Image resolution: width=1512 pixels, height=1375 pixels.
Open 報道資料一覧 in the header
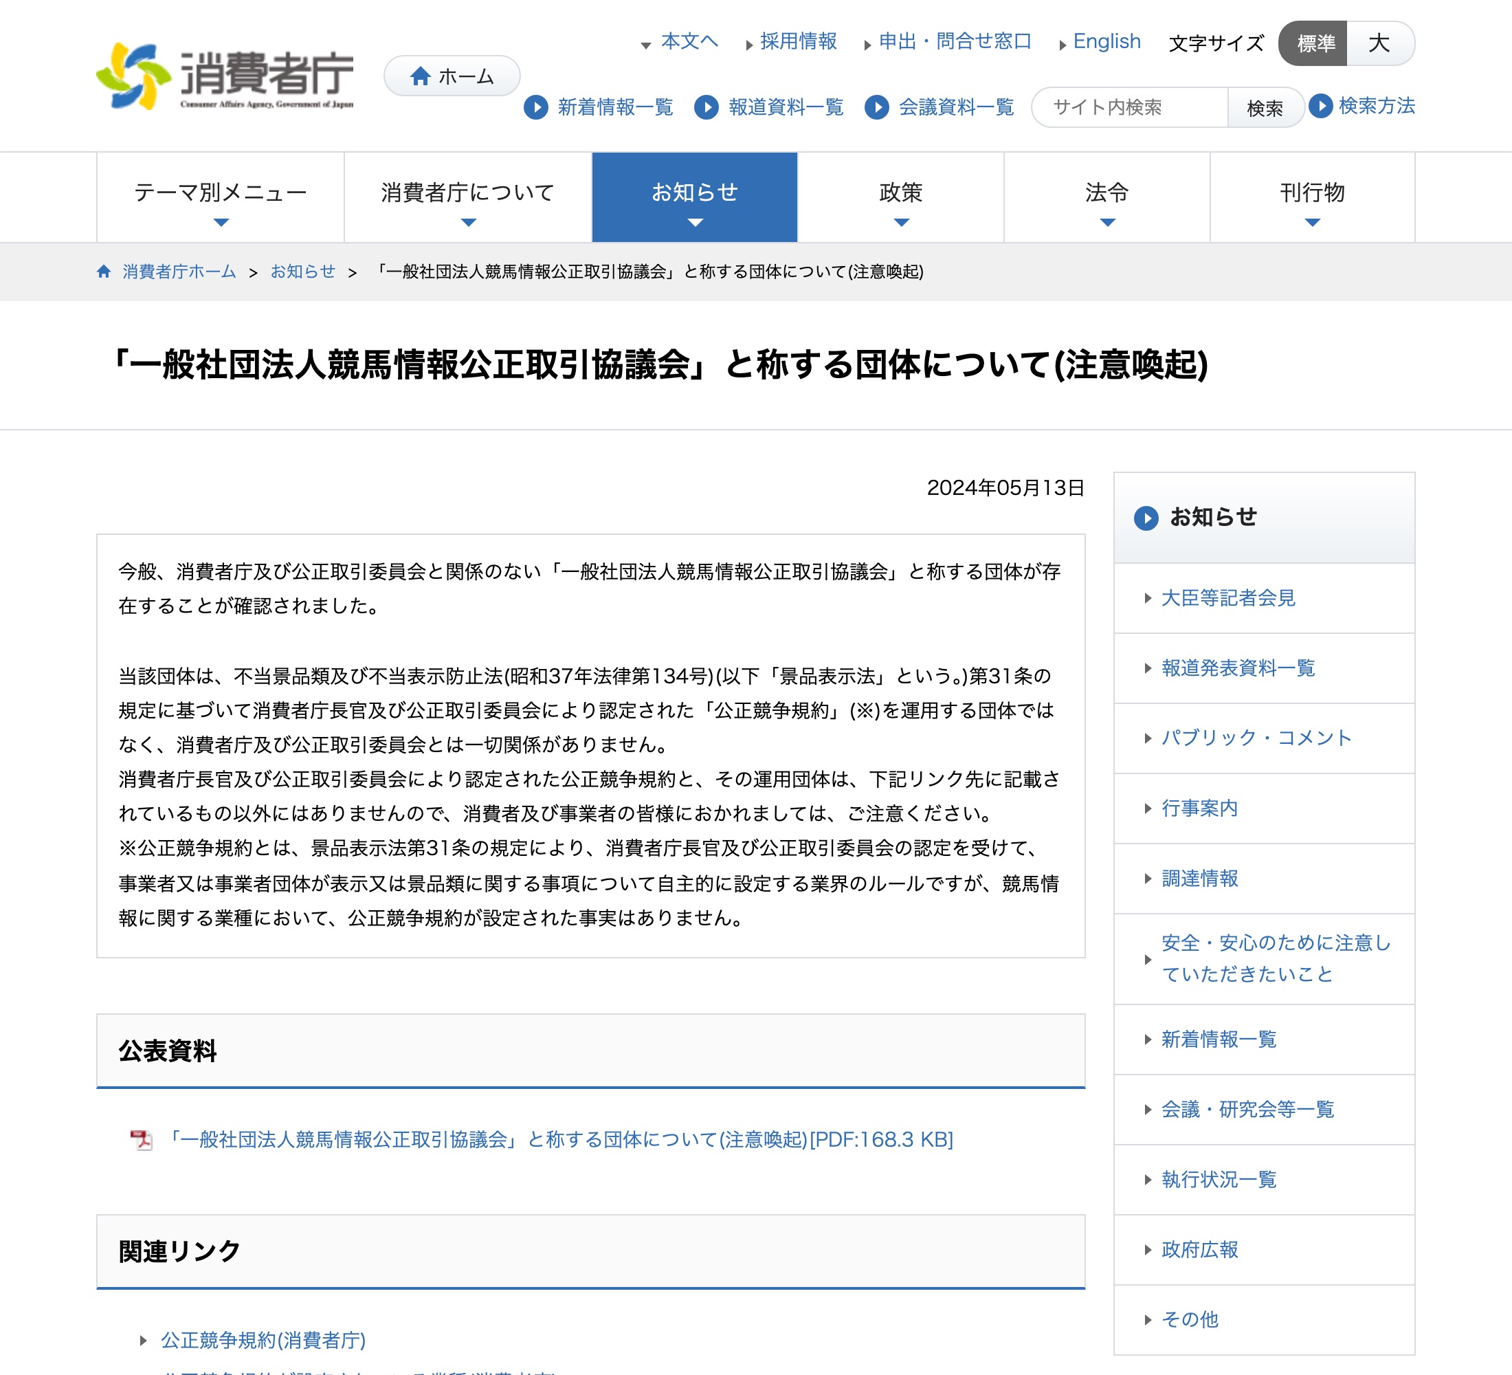point(786,107)
